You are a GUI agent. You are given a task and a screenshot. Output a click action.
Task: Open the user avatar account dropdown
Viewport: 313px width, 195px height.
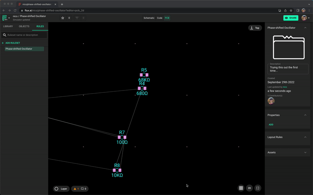tap(305, 18)
